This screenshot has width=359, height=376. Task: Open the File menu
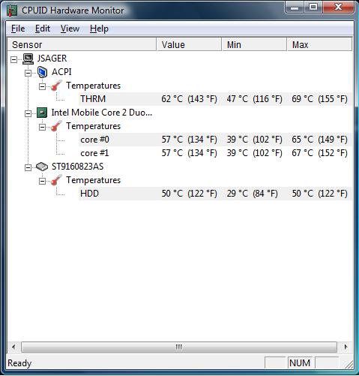[18, 29]
